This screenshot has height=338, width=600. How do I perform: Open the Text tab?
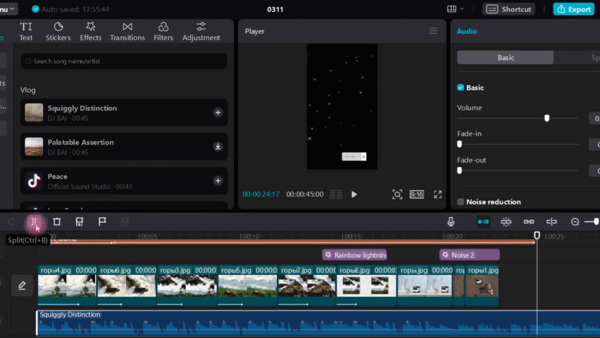click(x=26, y=32)
